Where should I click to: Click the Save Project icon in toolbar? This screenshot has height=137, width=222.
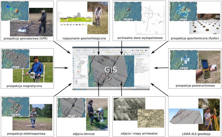(77, 50)
